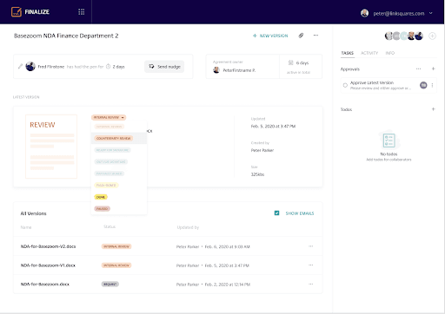The width and height of the screenshot is (445, 314).
Task: Click Internal Review badge on V2 row
Action: (x=116, y=246)
